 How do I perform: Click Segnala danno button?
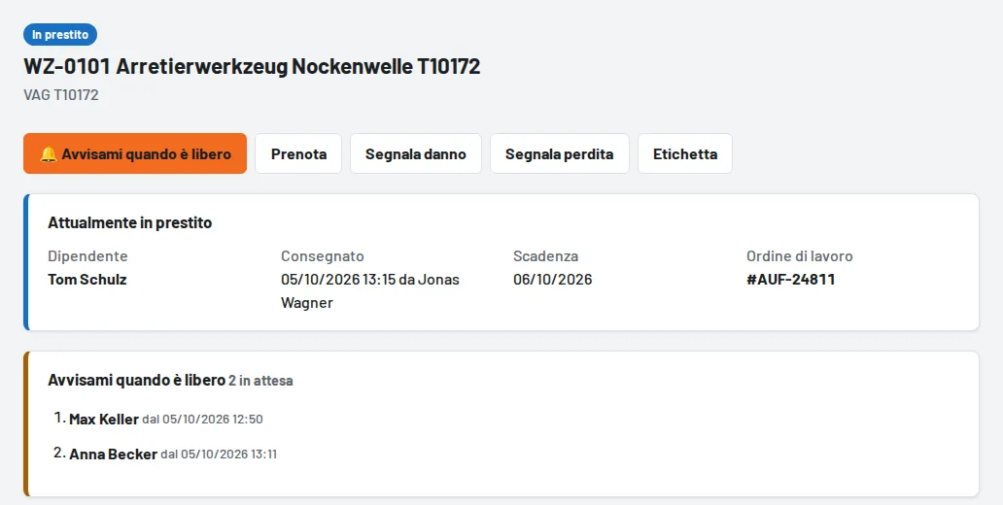tap(416, 153)
